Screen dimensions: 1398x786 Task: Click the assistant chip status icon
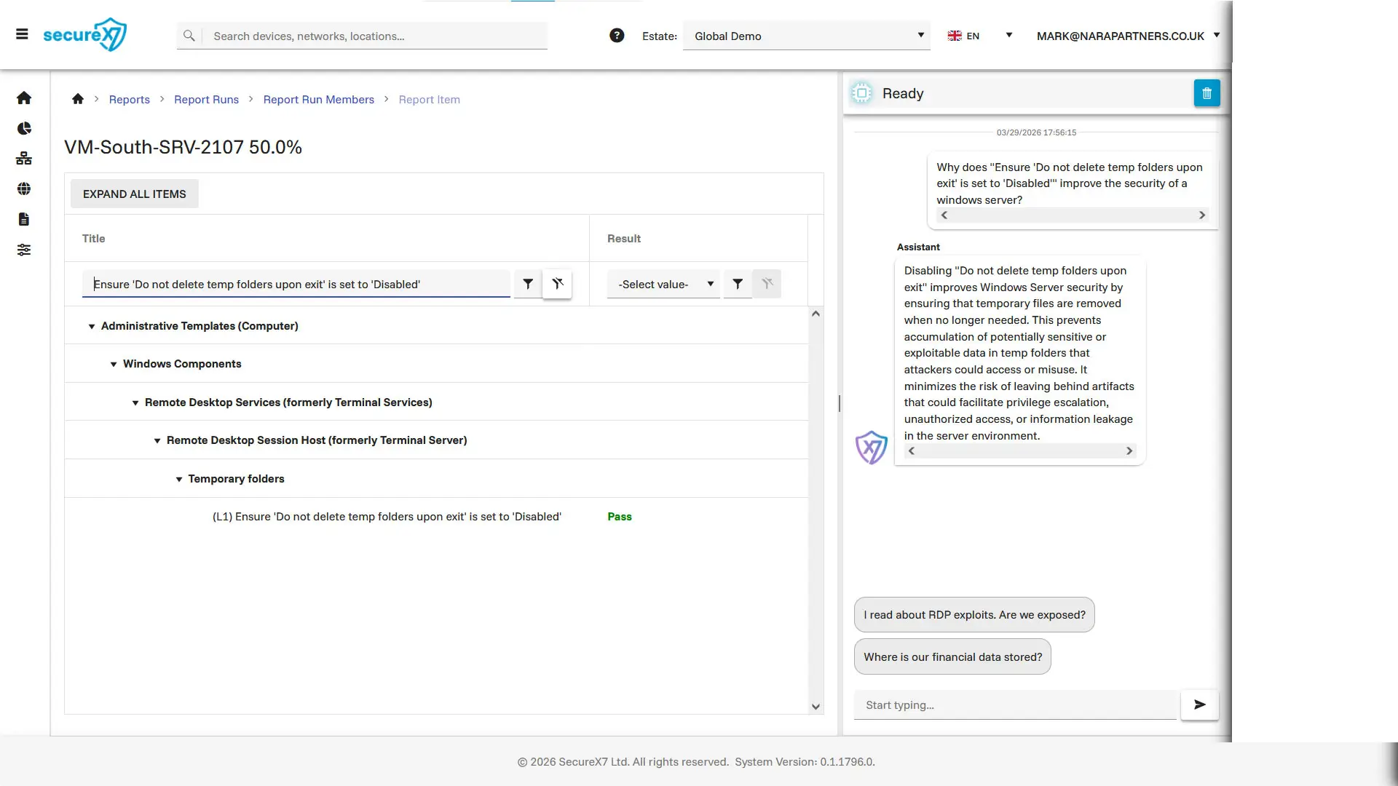point(862,93)
